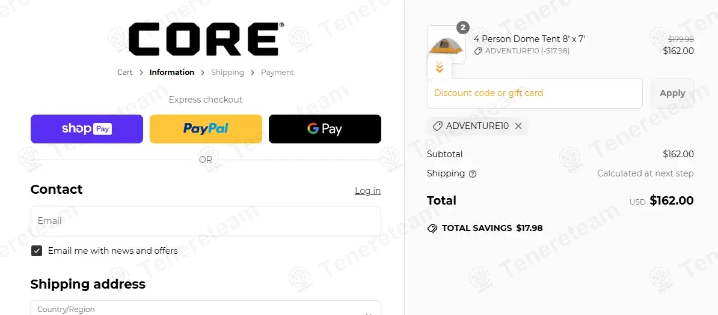The width and height of the screenshot is (718, 315).
Task: Expand order items with the double-chevron icon
Action: [x=440, y=68]
